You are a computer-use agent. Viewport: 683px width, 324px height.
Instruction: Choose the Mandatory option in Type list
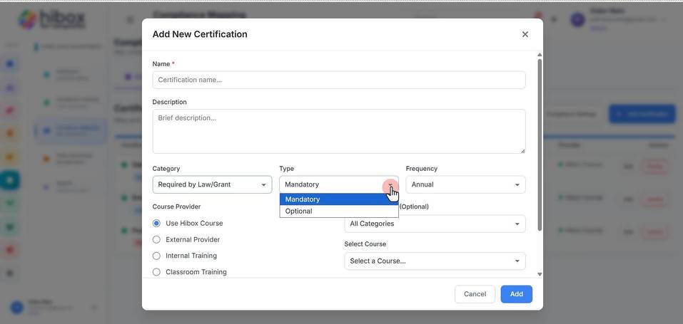[339, 199]
